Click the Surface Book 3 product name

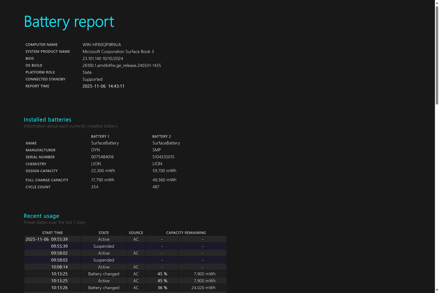118,52
